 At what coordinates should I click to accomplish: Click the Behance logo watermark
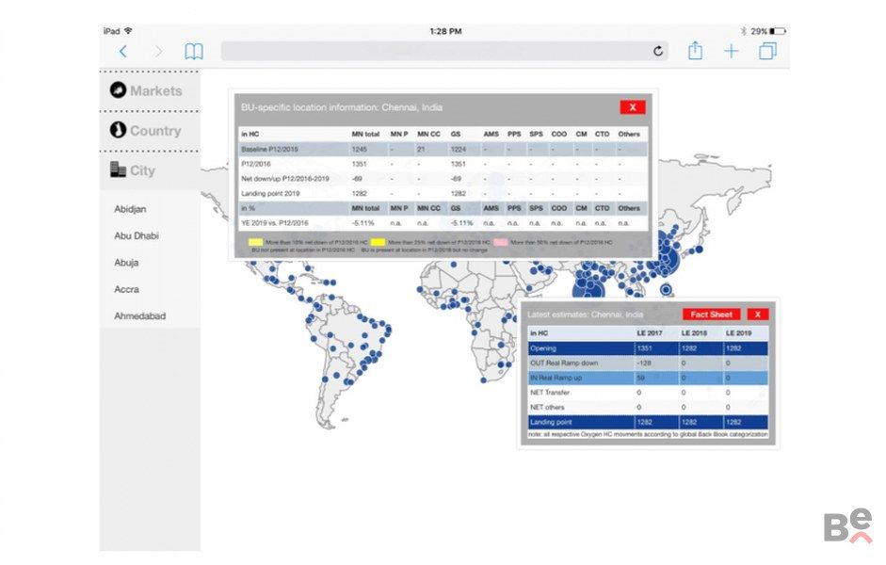847,525
